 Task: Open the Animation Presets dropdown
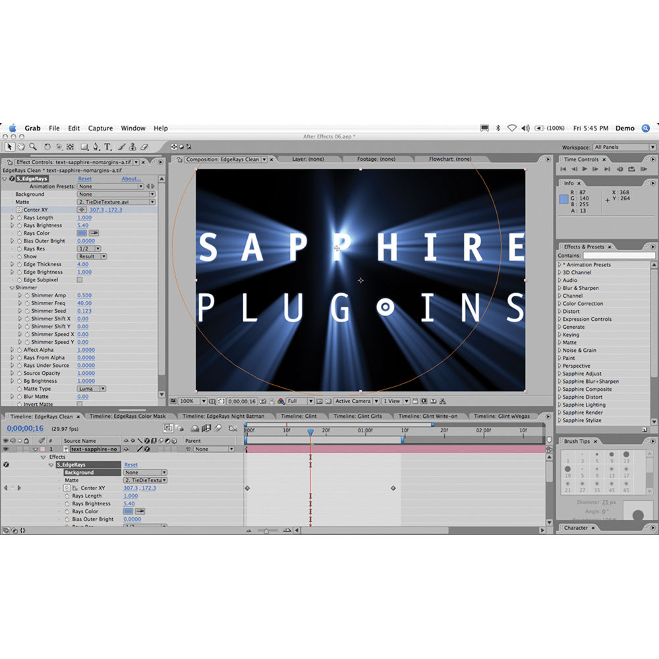111,186
